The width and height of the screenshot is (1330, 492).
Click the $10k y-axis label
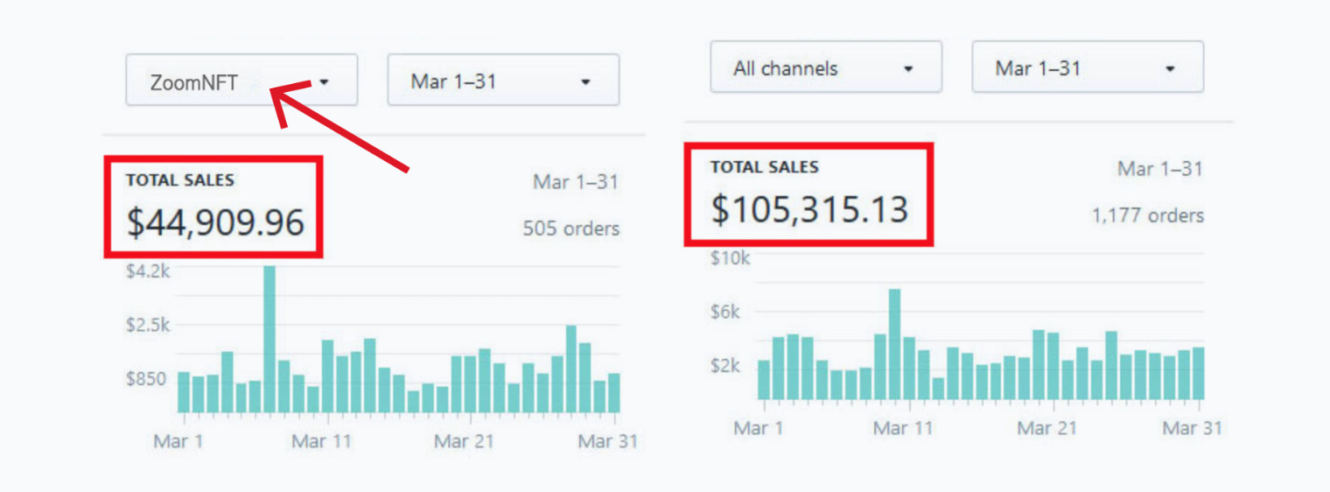[729, 258]
